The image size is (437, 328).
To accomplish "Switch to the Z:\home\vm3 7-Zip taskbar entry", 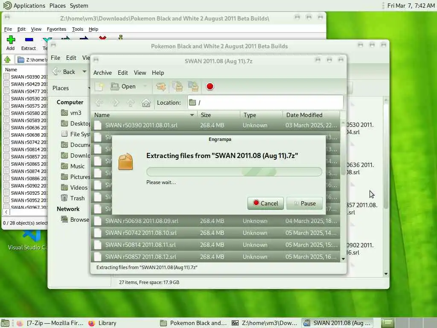I will click(265, 323).
